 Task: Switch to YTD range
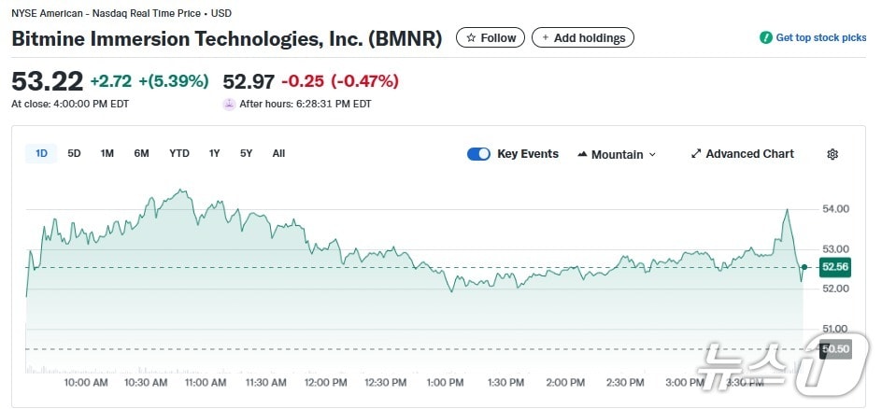(x=179, y=153)
